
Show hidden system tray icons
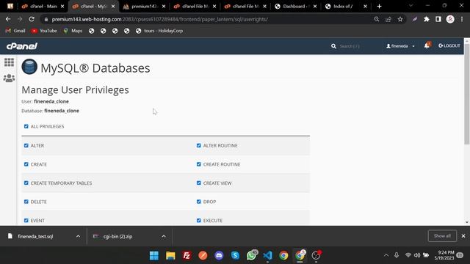click(x=386, y=255)
